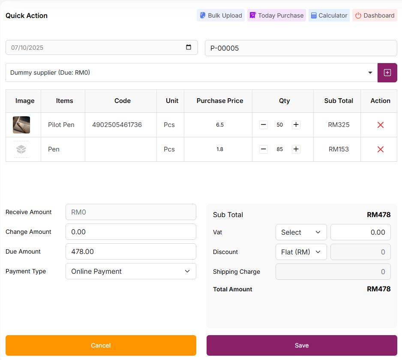Open Bulk Upload
The height and width of the screenshot is (360, 402).
(x=221, y=15)
